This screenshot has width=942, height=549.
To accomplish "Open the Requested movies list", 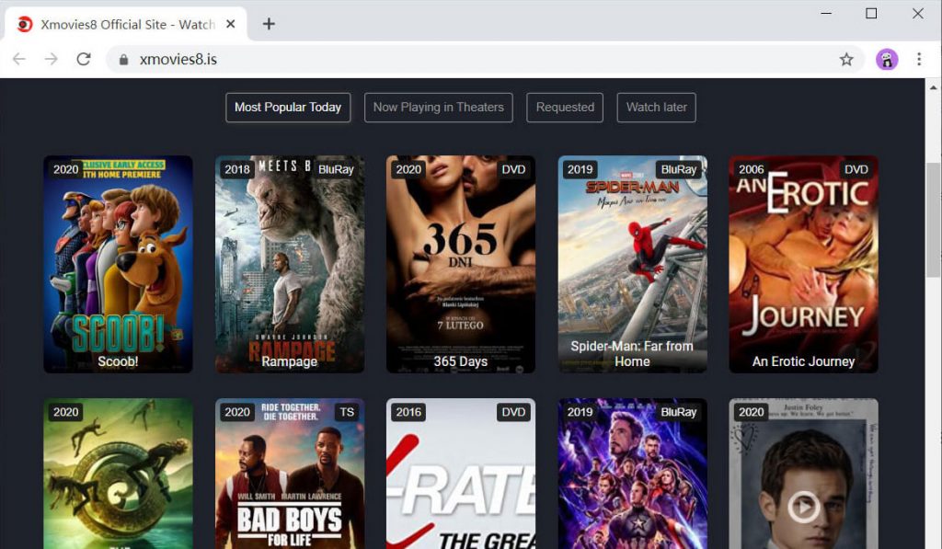I will click(565, 108).
